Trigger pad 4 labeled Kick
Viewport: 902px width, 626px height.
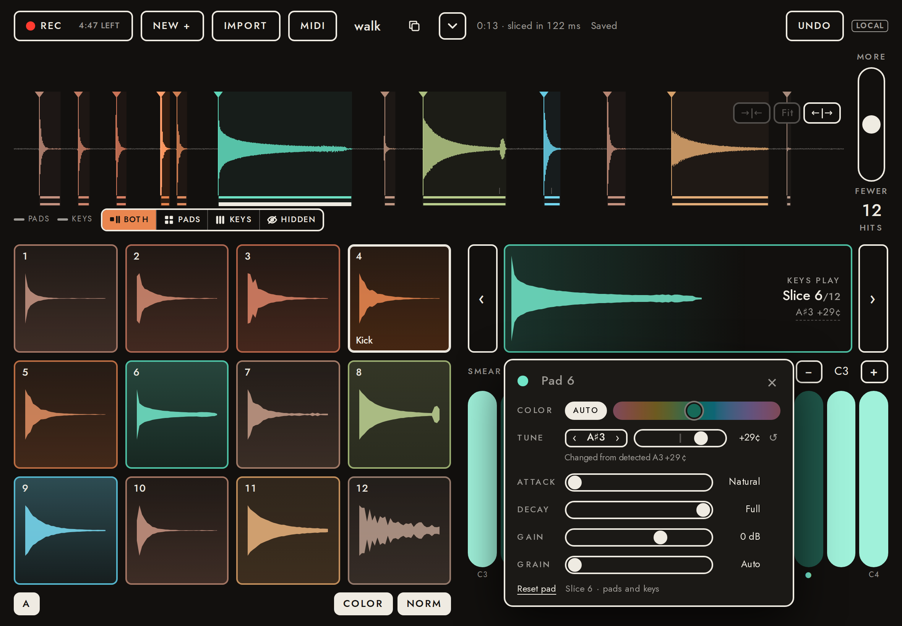[x=399, y=298]
